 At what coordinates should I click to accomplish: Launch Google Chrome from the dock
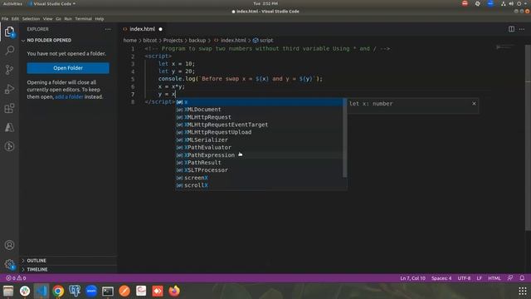[58, 292]
